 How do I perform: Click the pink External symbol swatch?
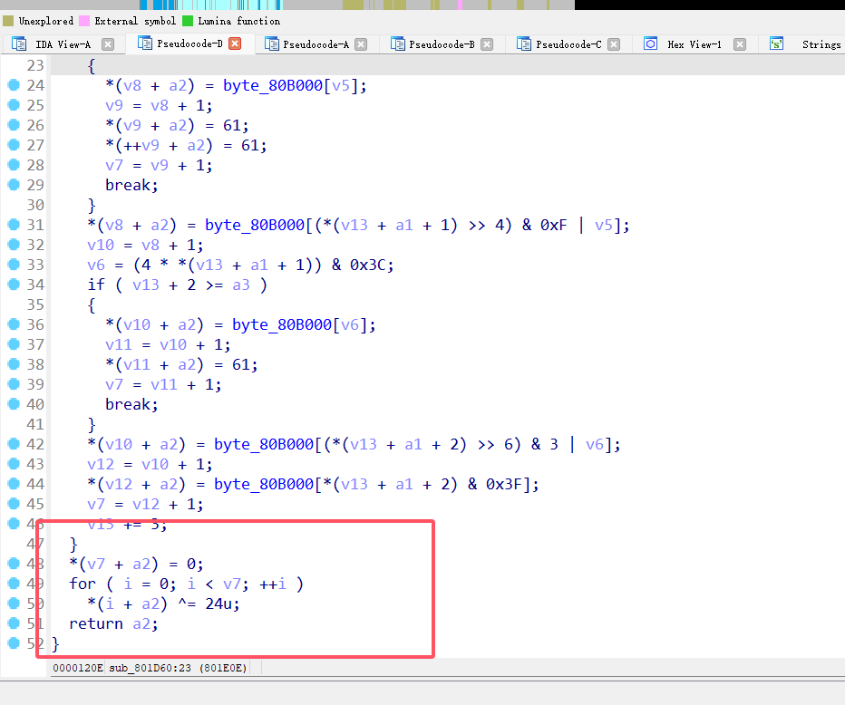[85, 20]
